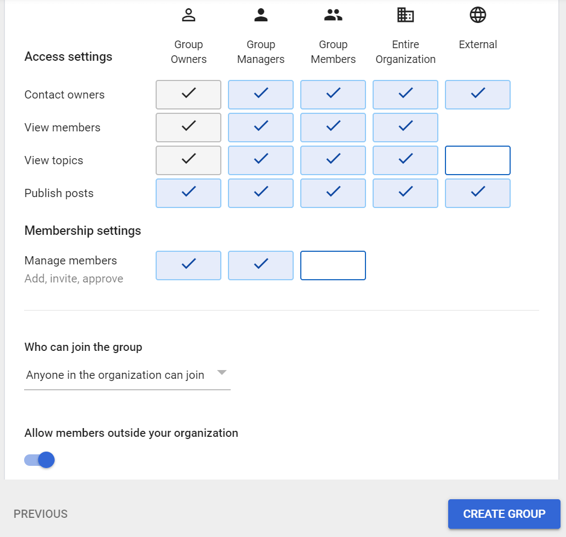Click the Group Owners person outline icon
Screen dimensions: 566x537
point(188,15)
